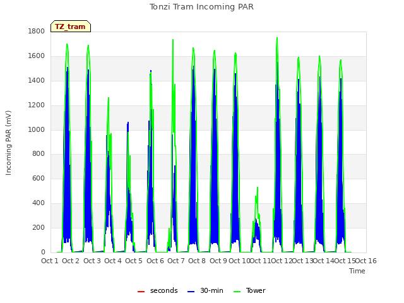Click the 1200 y-axis tick label

click(x=37, y=105)
